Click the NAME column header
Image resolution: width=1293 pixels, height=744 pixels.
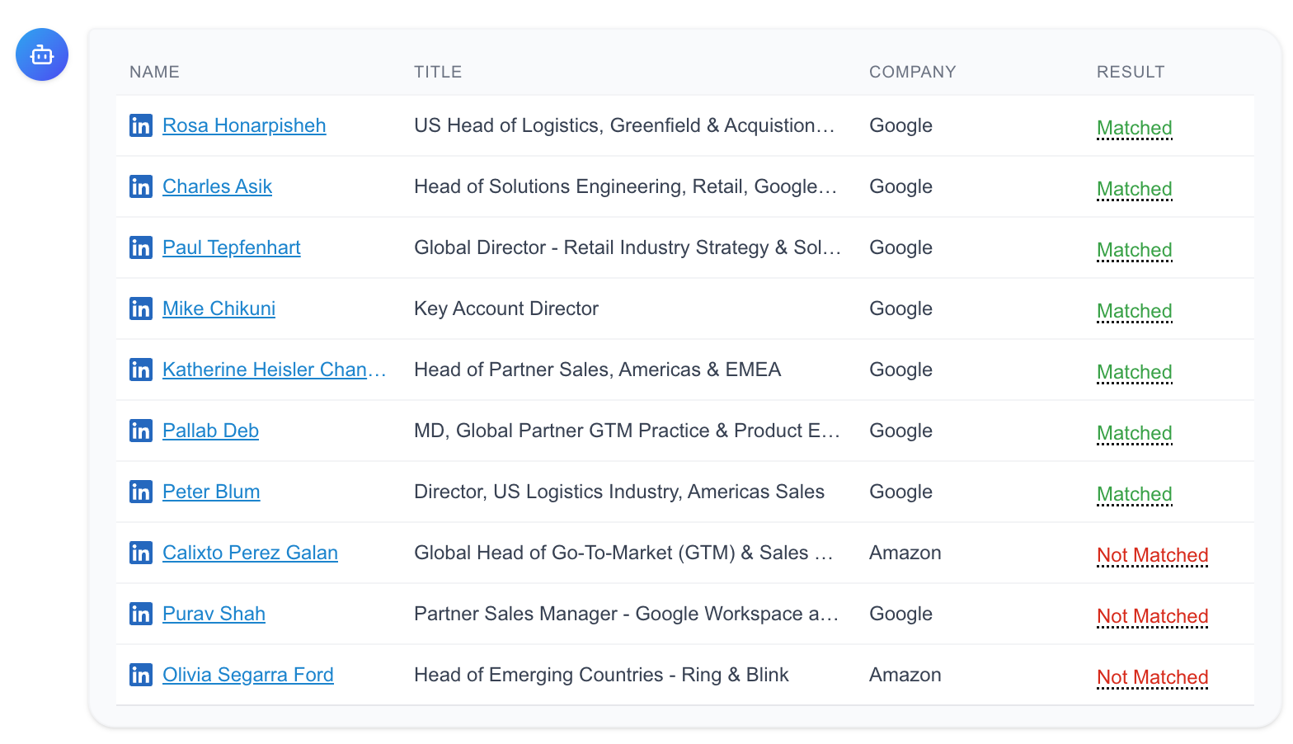click(154, 72)
